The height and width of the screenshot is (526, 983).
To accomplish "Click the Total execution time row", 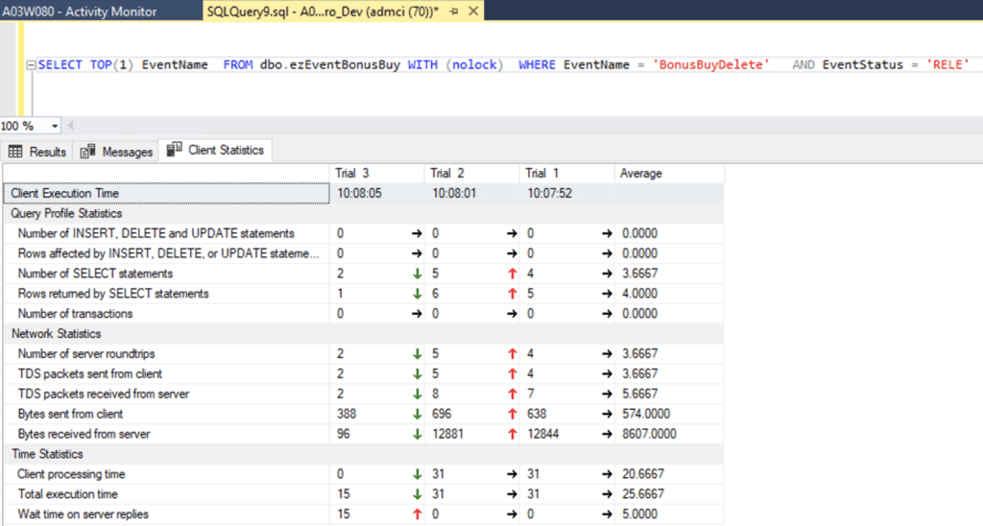I will click(364, 494).
